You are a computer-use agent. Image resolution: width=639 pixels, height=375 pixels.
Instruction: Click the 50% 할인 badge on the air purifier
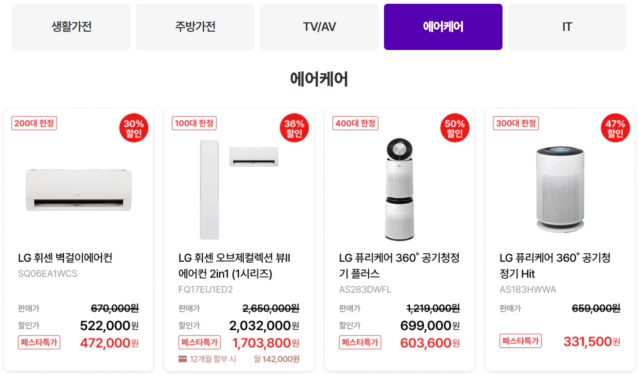455,127
